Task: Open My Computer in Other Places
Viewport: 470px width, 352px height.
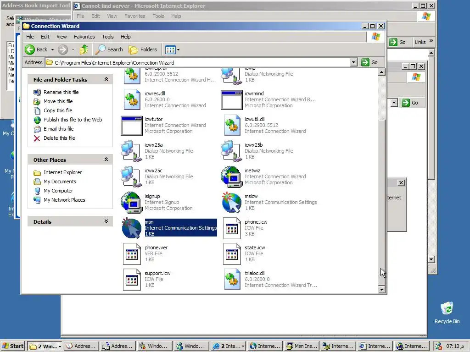Action: point(58,191)
